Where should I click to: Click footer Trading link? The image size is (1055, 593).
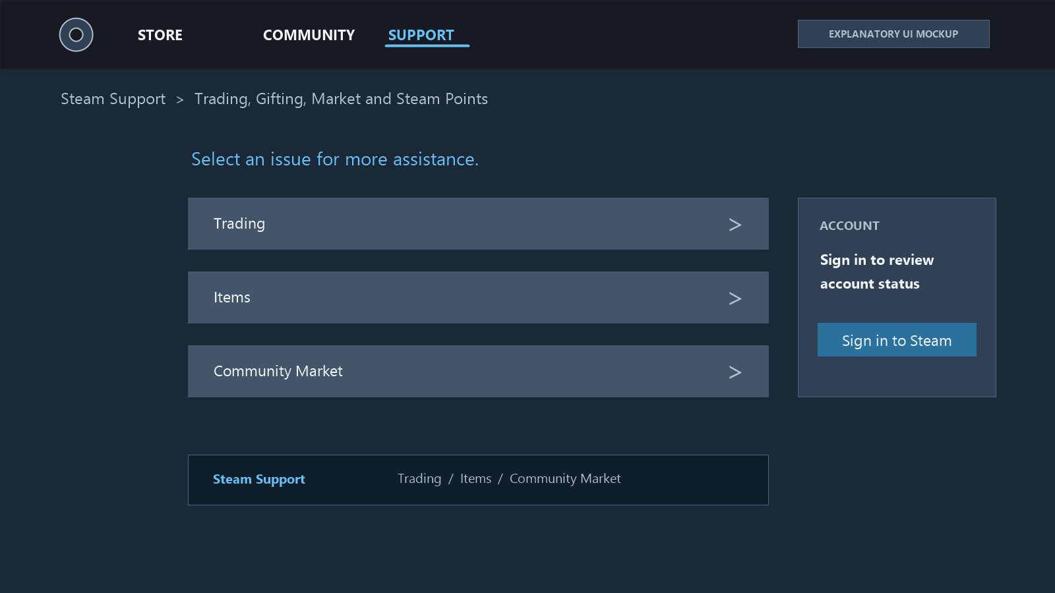click(x=419, y=478)
